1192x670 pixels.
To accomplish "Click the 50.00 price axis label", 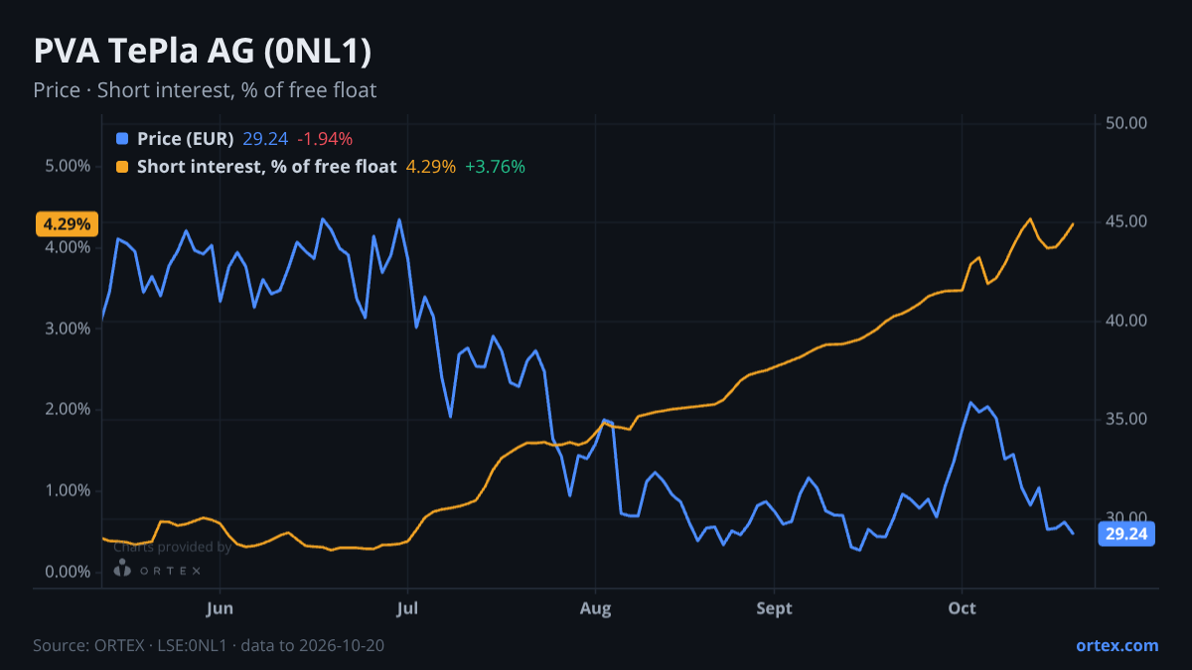I will coord(1126,123).
